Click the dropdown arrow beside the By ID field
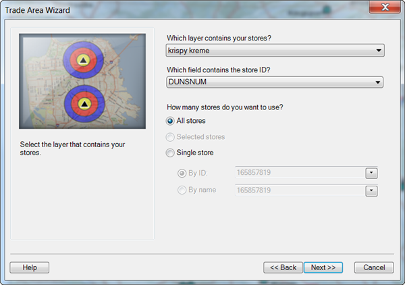Image resolution: width=405 pixels, height=285 pixels. click(371, 174)
